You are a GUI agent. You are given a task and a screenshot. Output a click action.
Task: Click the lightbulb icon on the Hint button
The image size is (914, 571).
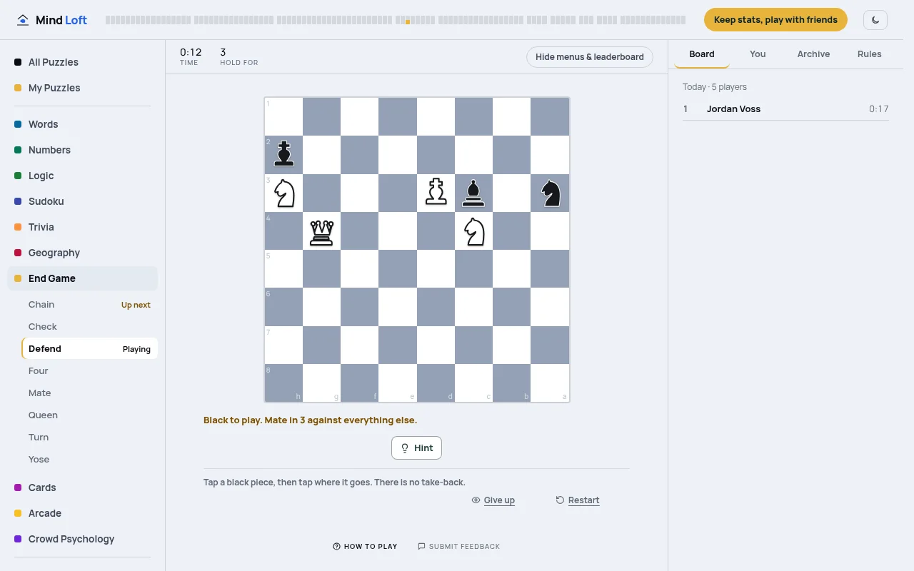pos(405,448)
